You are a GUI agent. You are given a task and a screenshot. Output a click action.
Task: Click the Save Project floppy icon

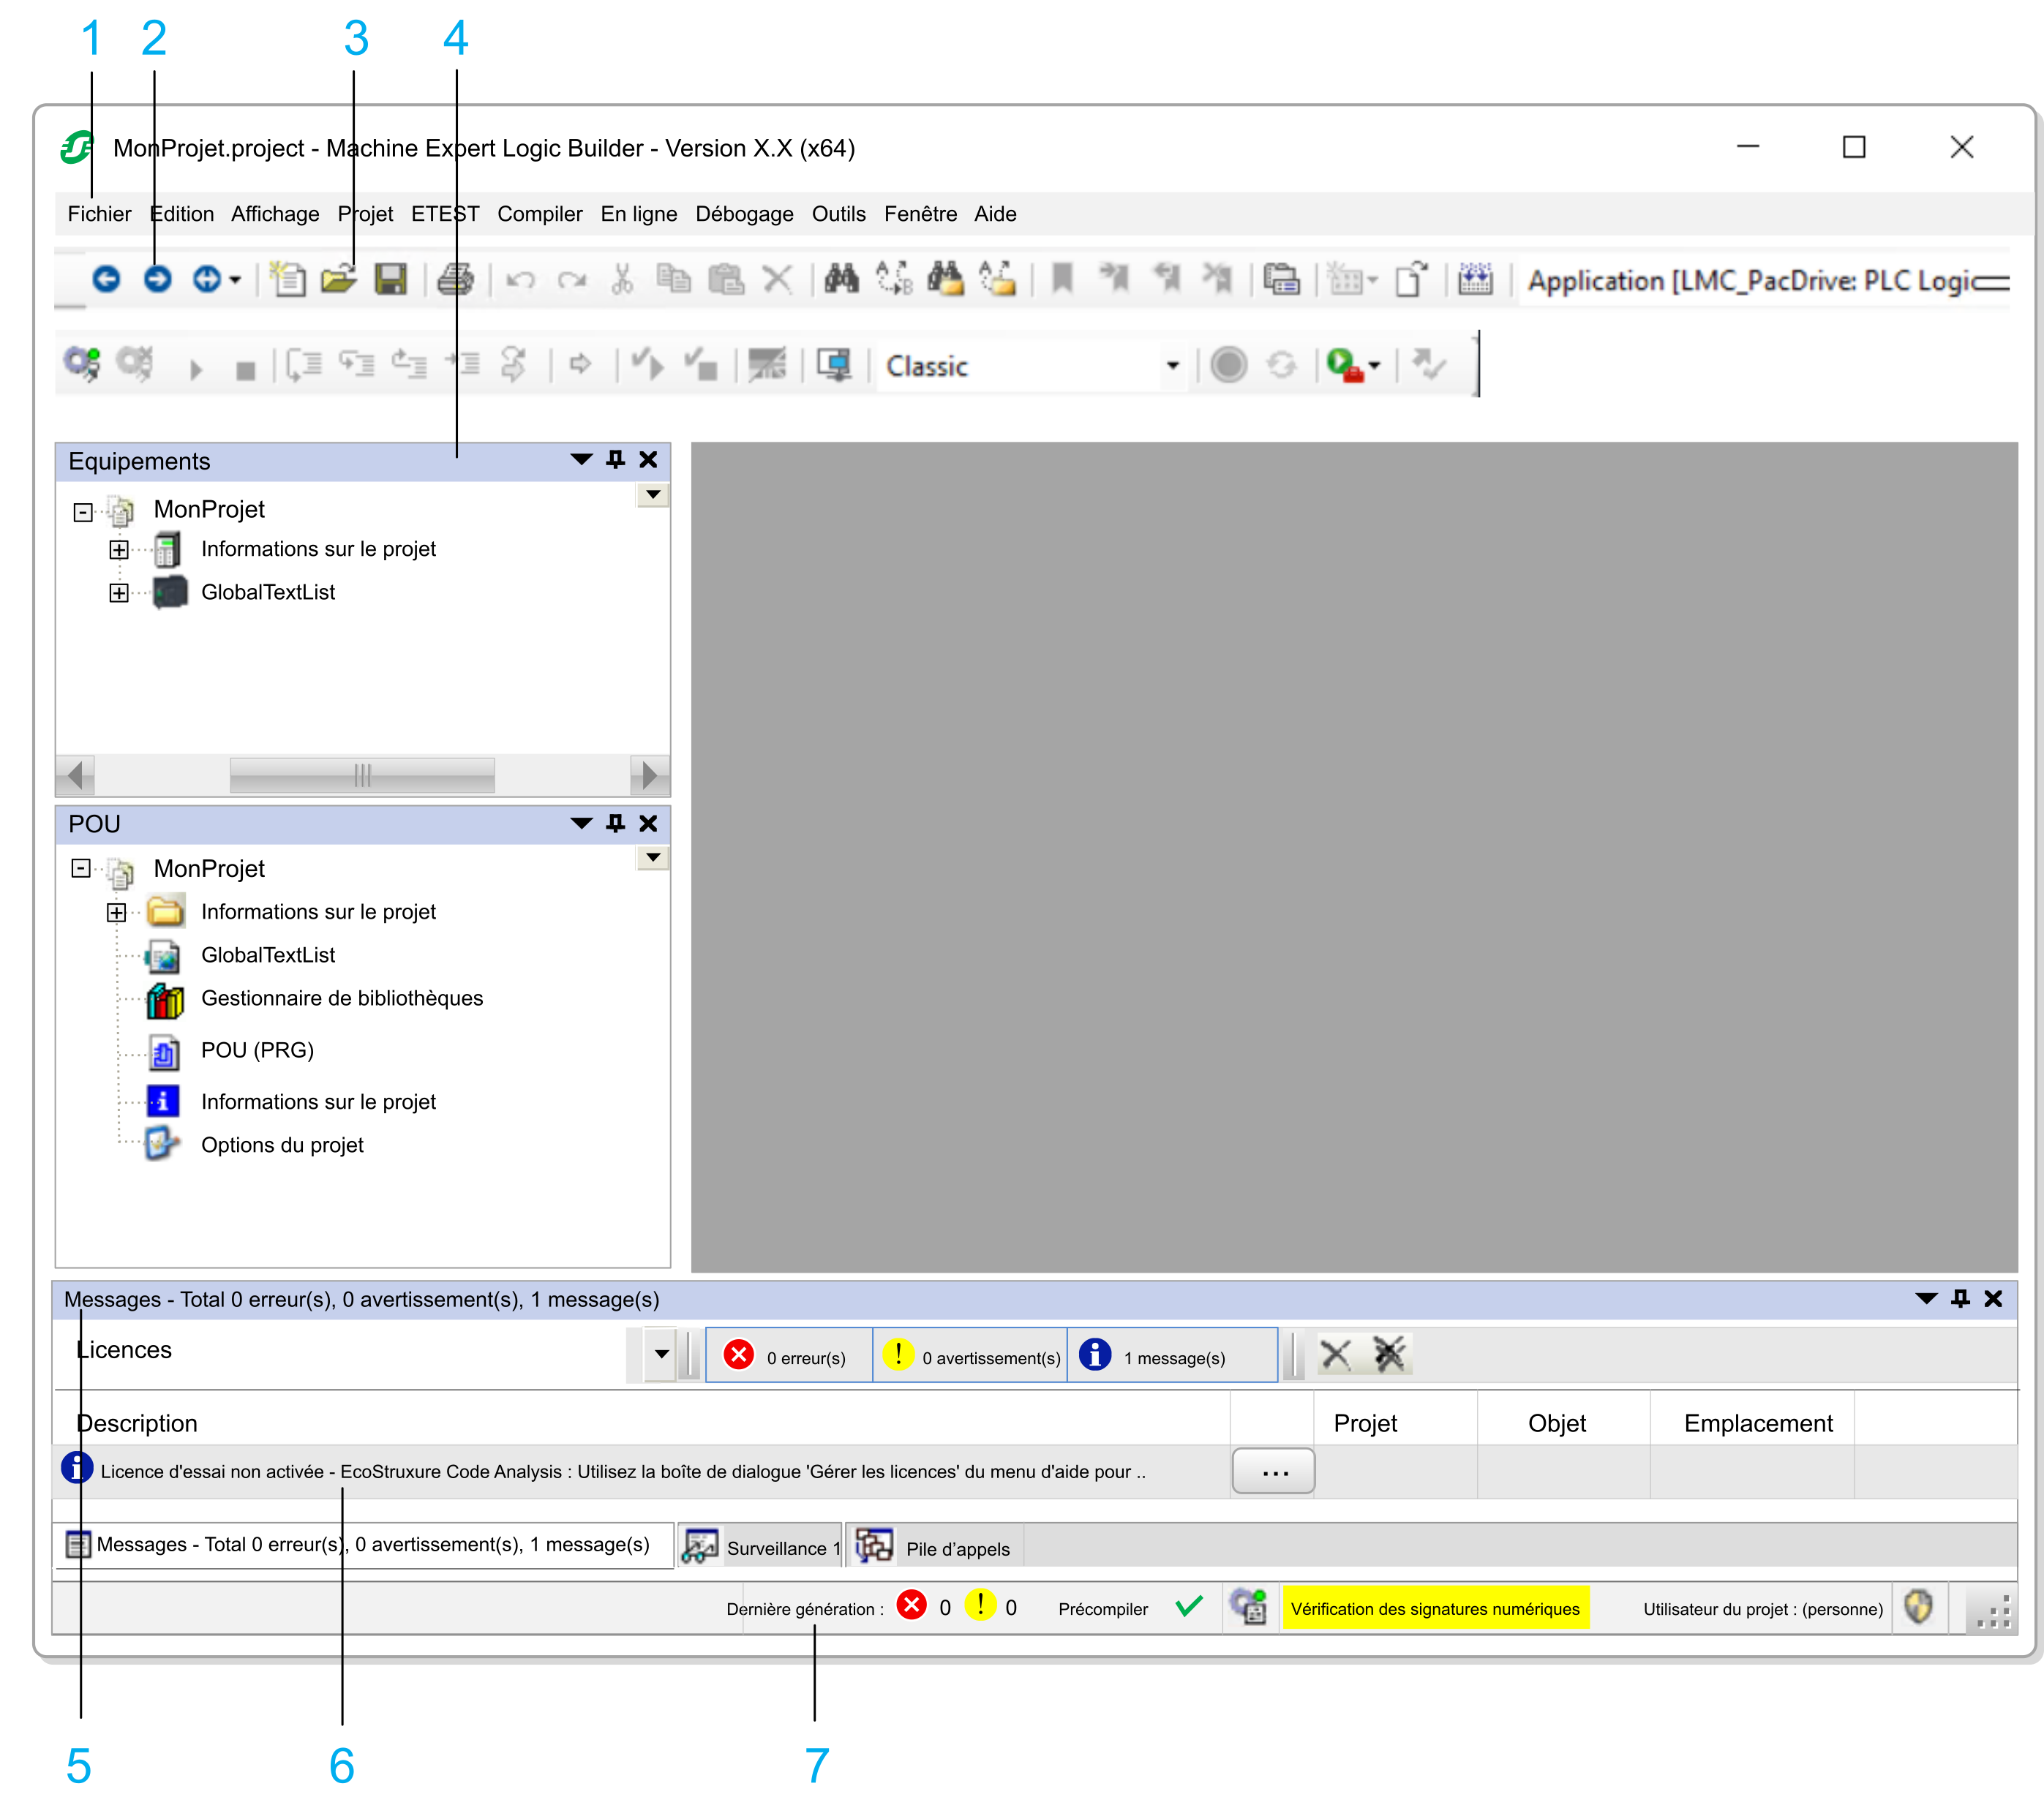(x=390, y=279)
